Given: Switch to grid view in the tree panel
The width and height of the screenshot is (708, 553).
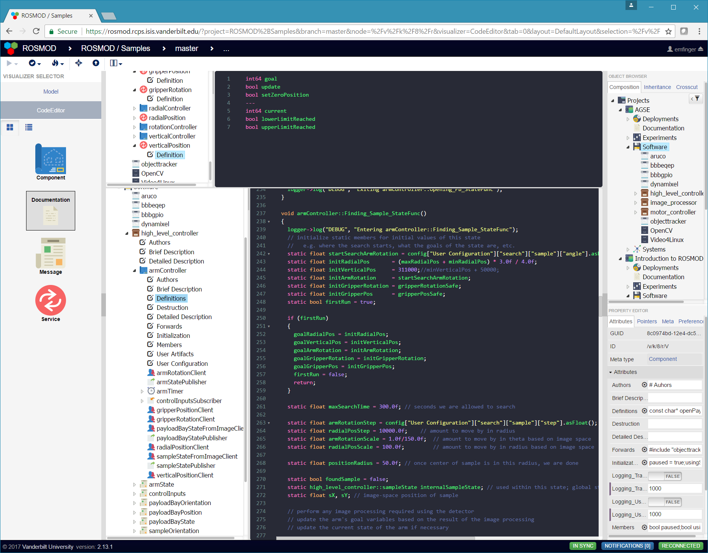Looking at the screenshot, I should click(x=10, y=127).
